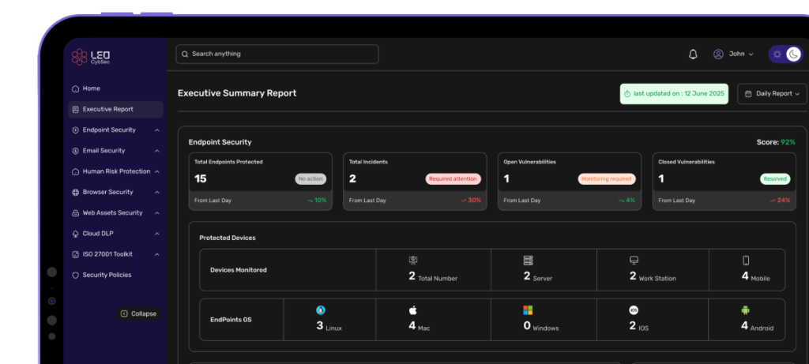Toggle the dark mode moon switch
809x364 pixels.
click(793, 54)
